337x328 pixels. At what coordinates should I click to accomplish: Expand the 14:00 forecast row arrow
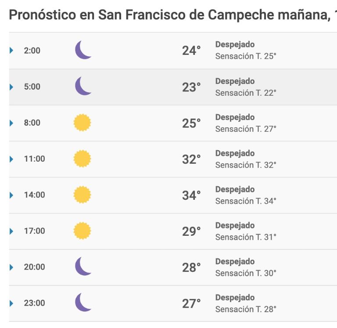pos(11,195)
